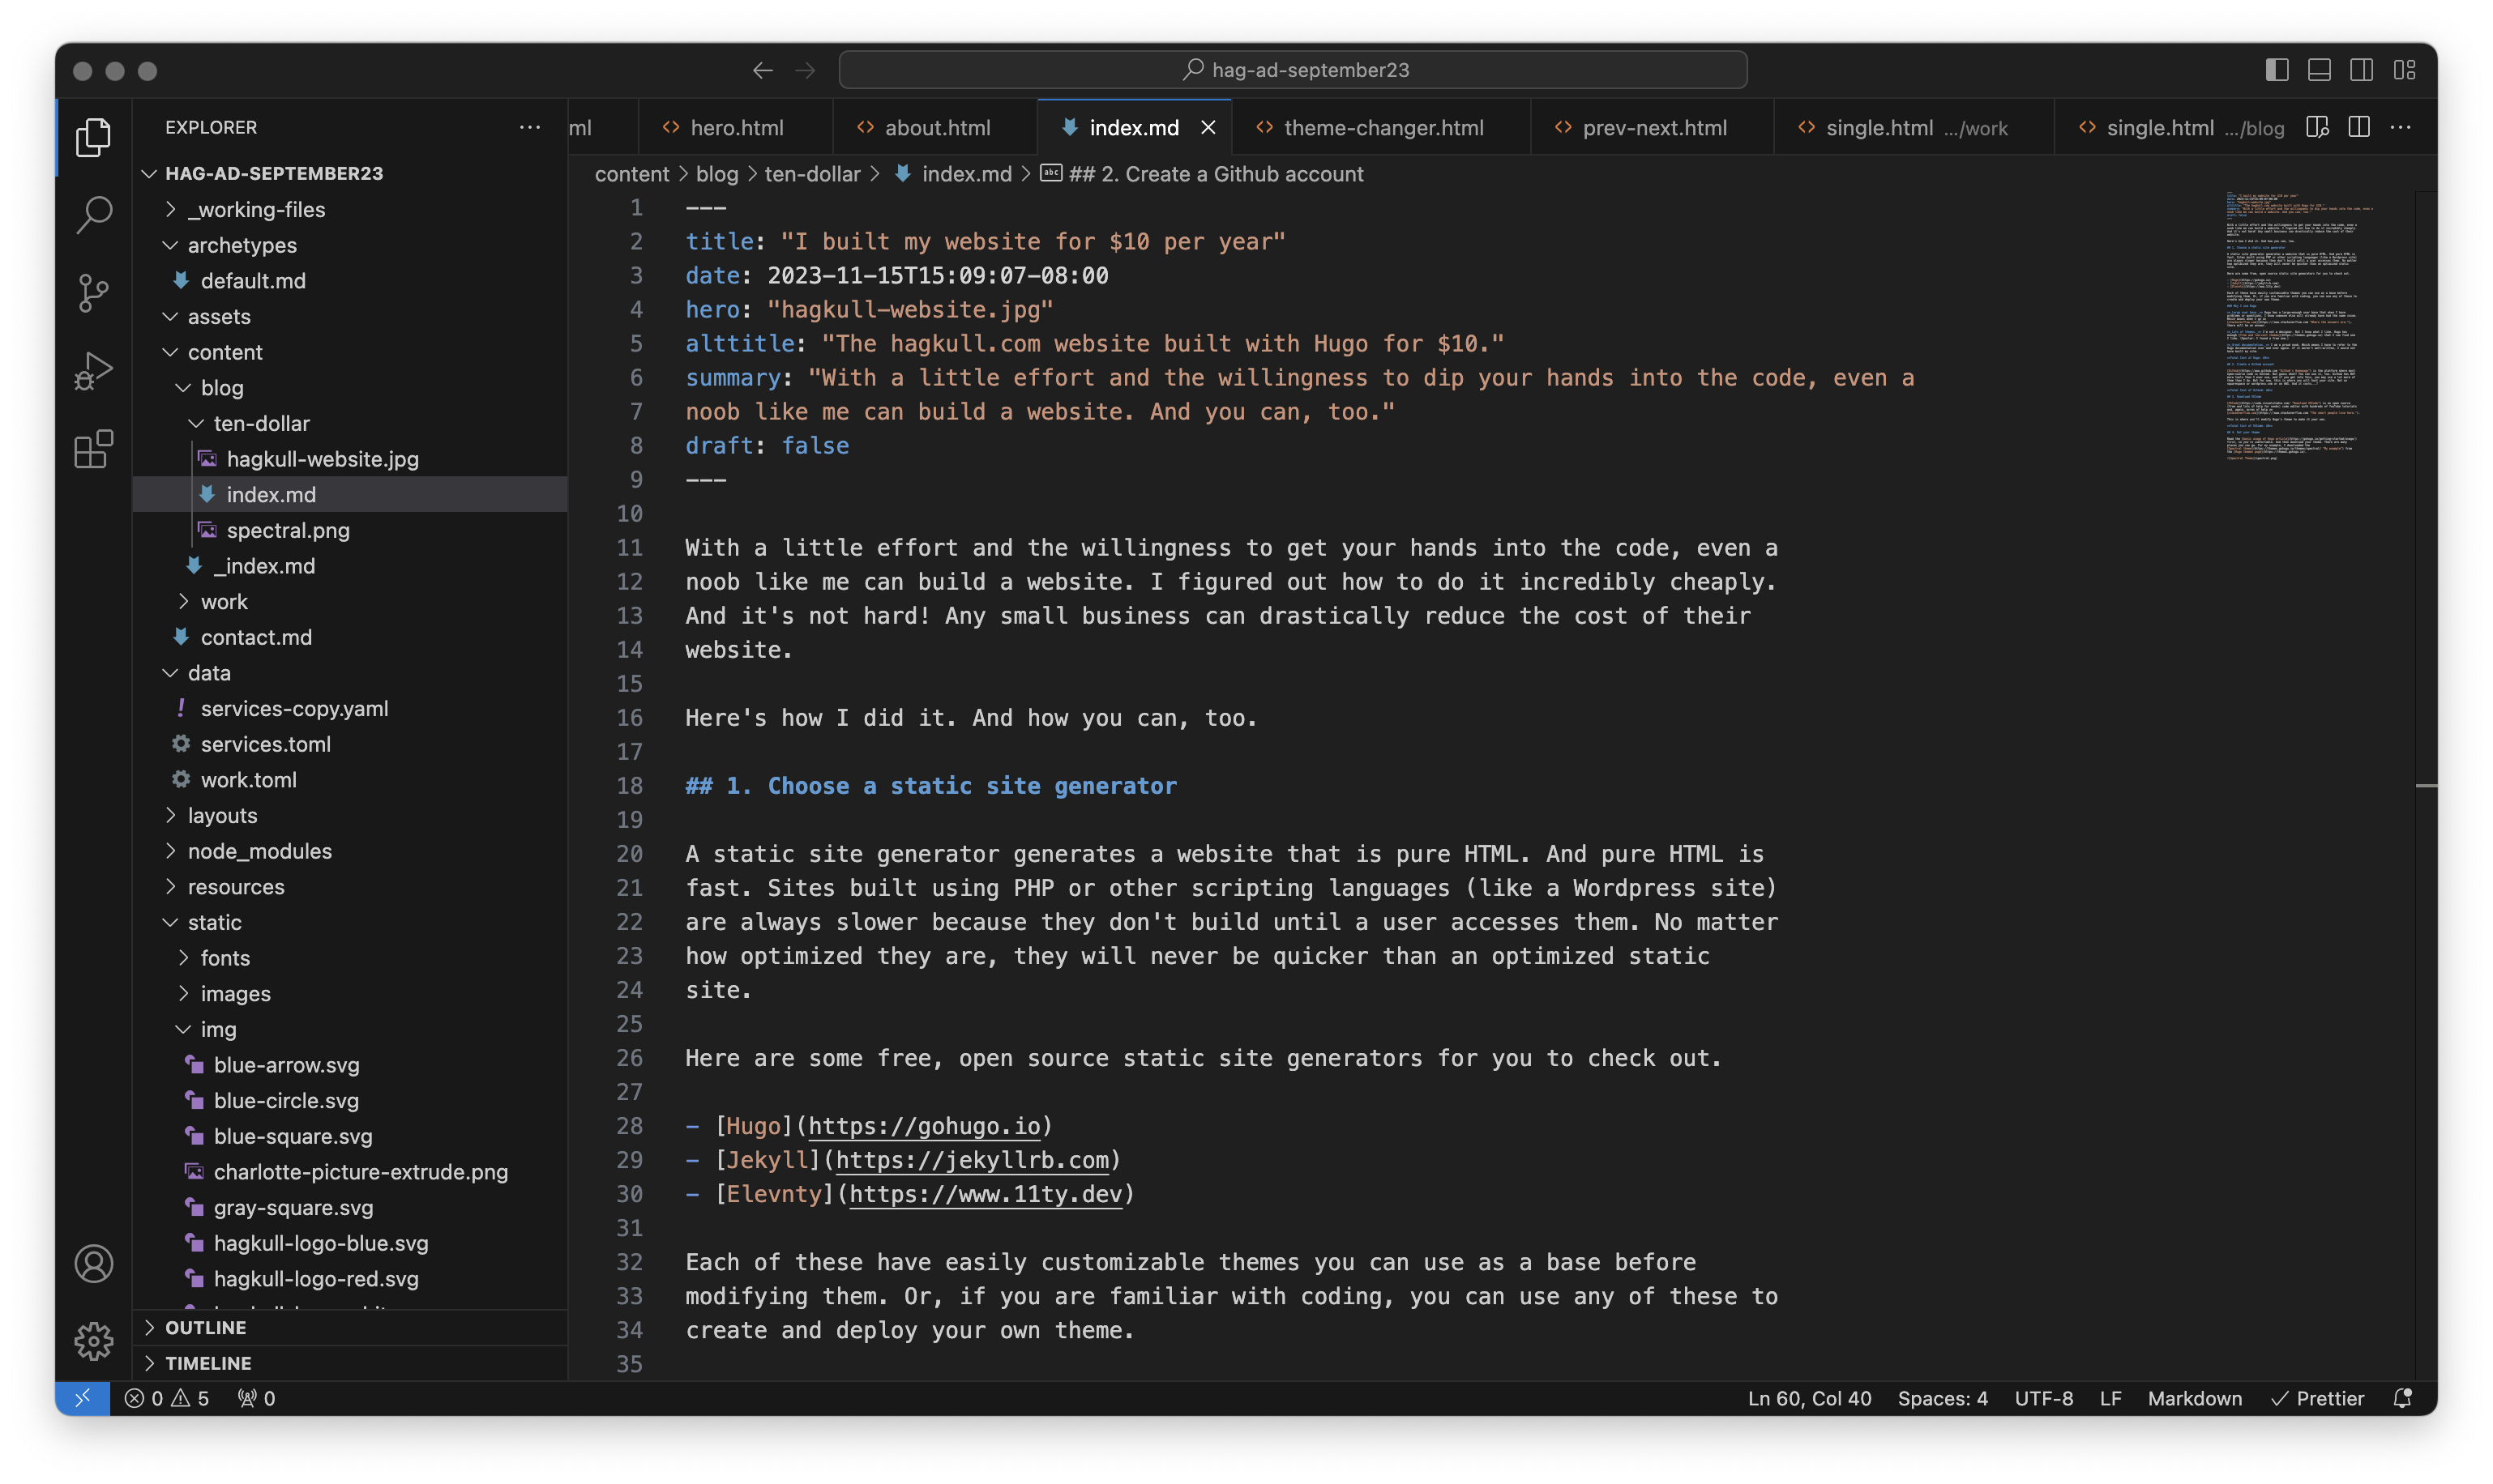Open the Source Control view
The image size is (2493, 1484).
[x=93, y=293]
